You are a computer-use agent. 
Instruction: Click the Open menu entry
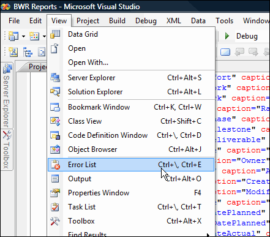131,48
